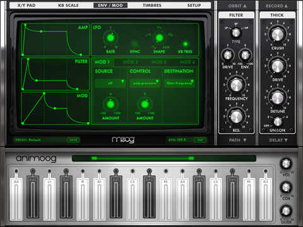303x227 pixels.
Task: Play the F1 key
Action: coord(83,199)
